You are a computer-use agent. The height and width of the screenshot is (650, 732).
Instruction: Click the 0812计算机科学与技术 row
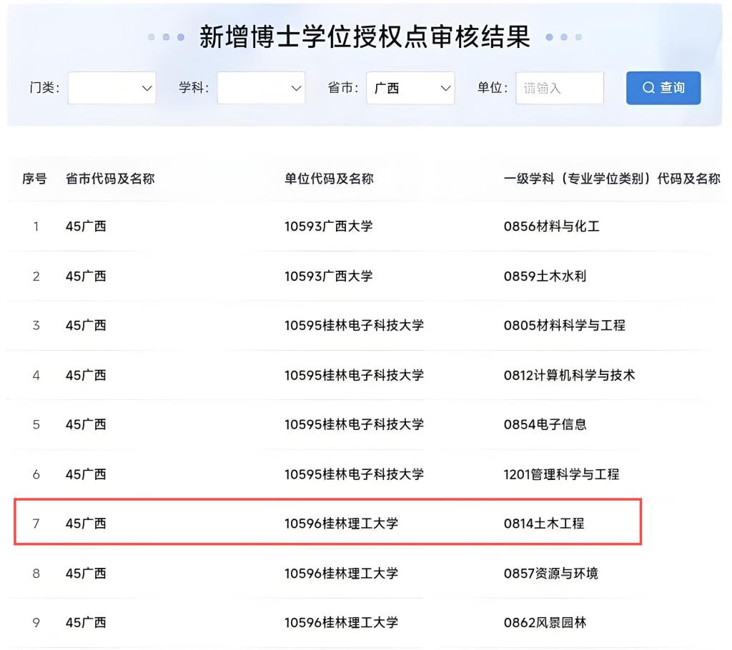click(x=569, y=375)
